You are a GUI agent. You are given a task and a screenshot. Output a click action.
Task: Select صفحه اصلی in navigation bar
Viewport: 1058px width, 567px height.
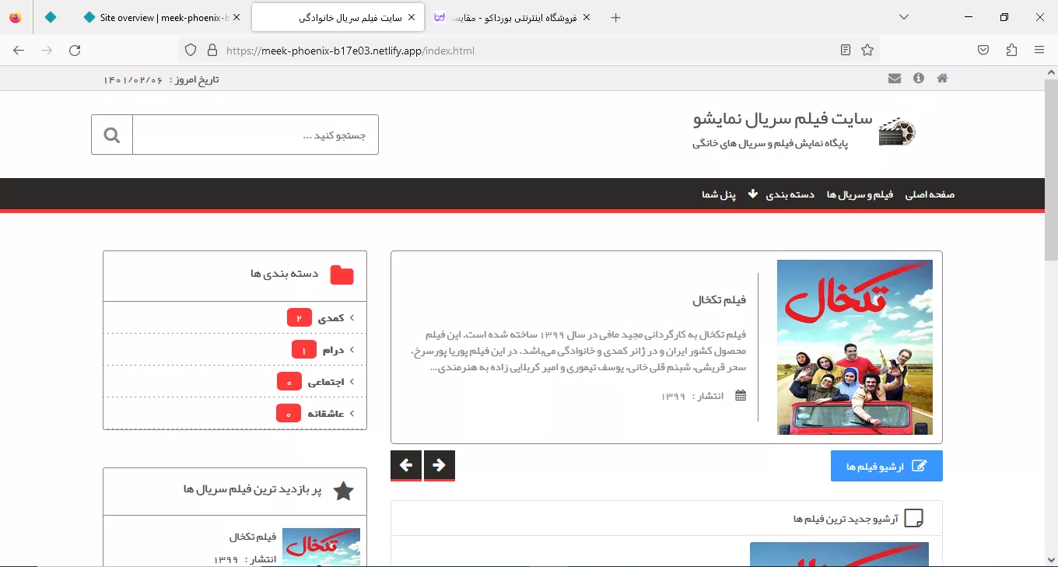coord(930,194)
